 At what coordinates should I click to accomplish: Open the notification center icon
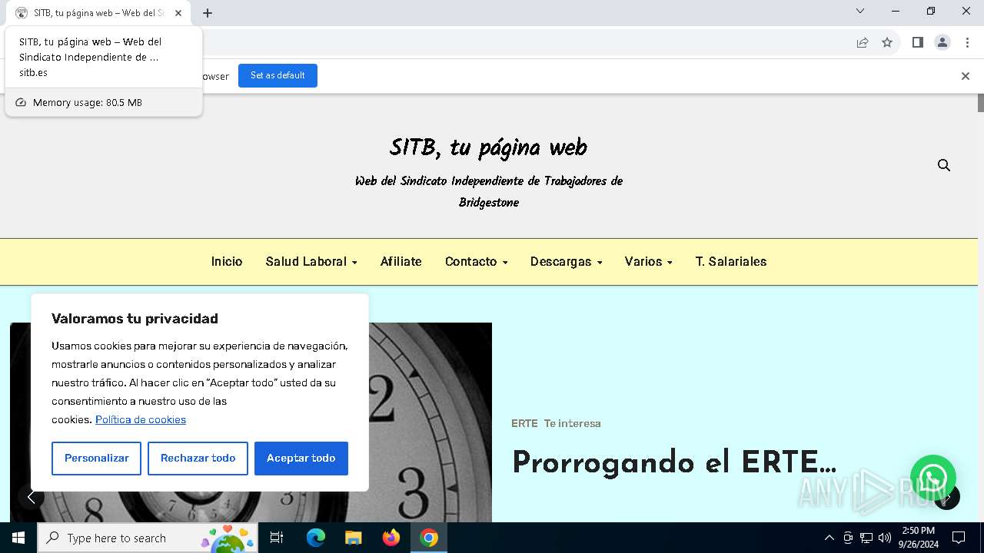(959, 538)
